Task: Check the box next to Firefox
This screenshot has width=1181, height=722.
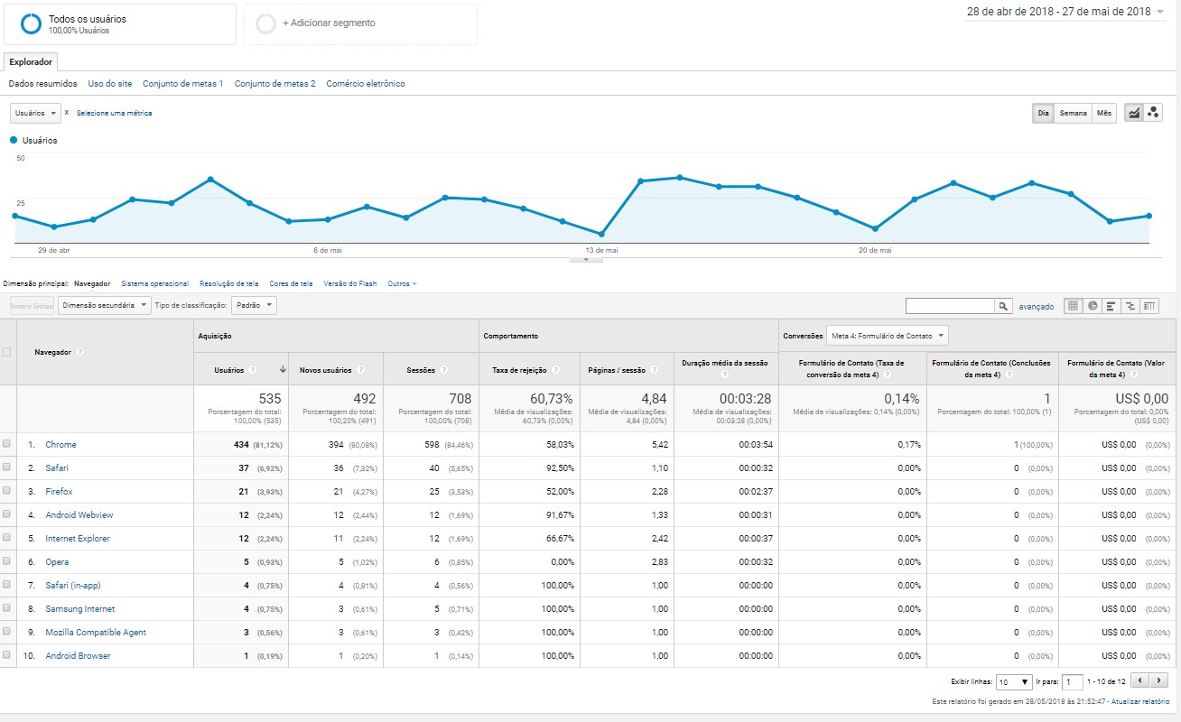Action: 7,491
